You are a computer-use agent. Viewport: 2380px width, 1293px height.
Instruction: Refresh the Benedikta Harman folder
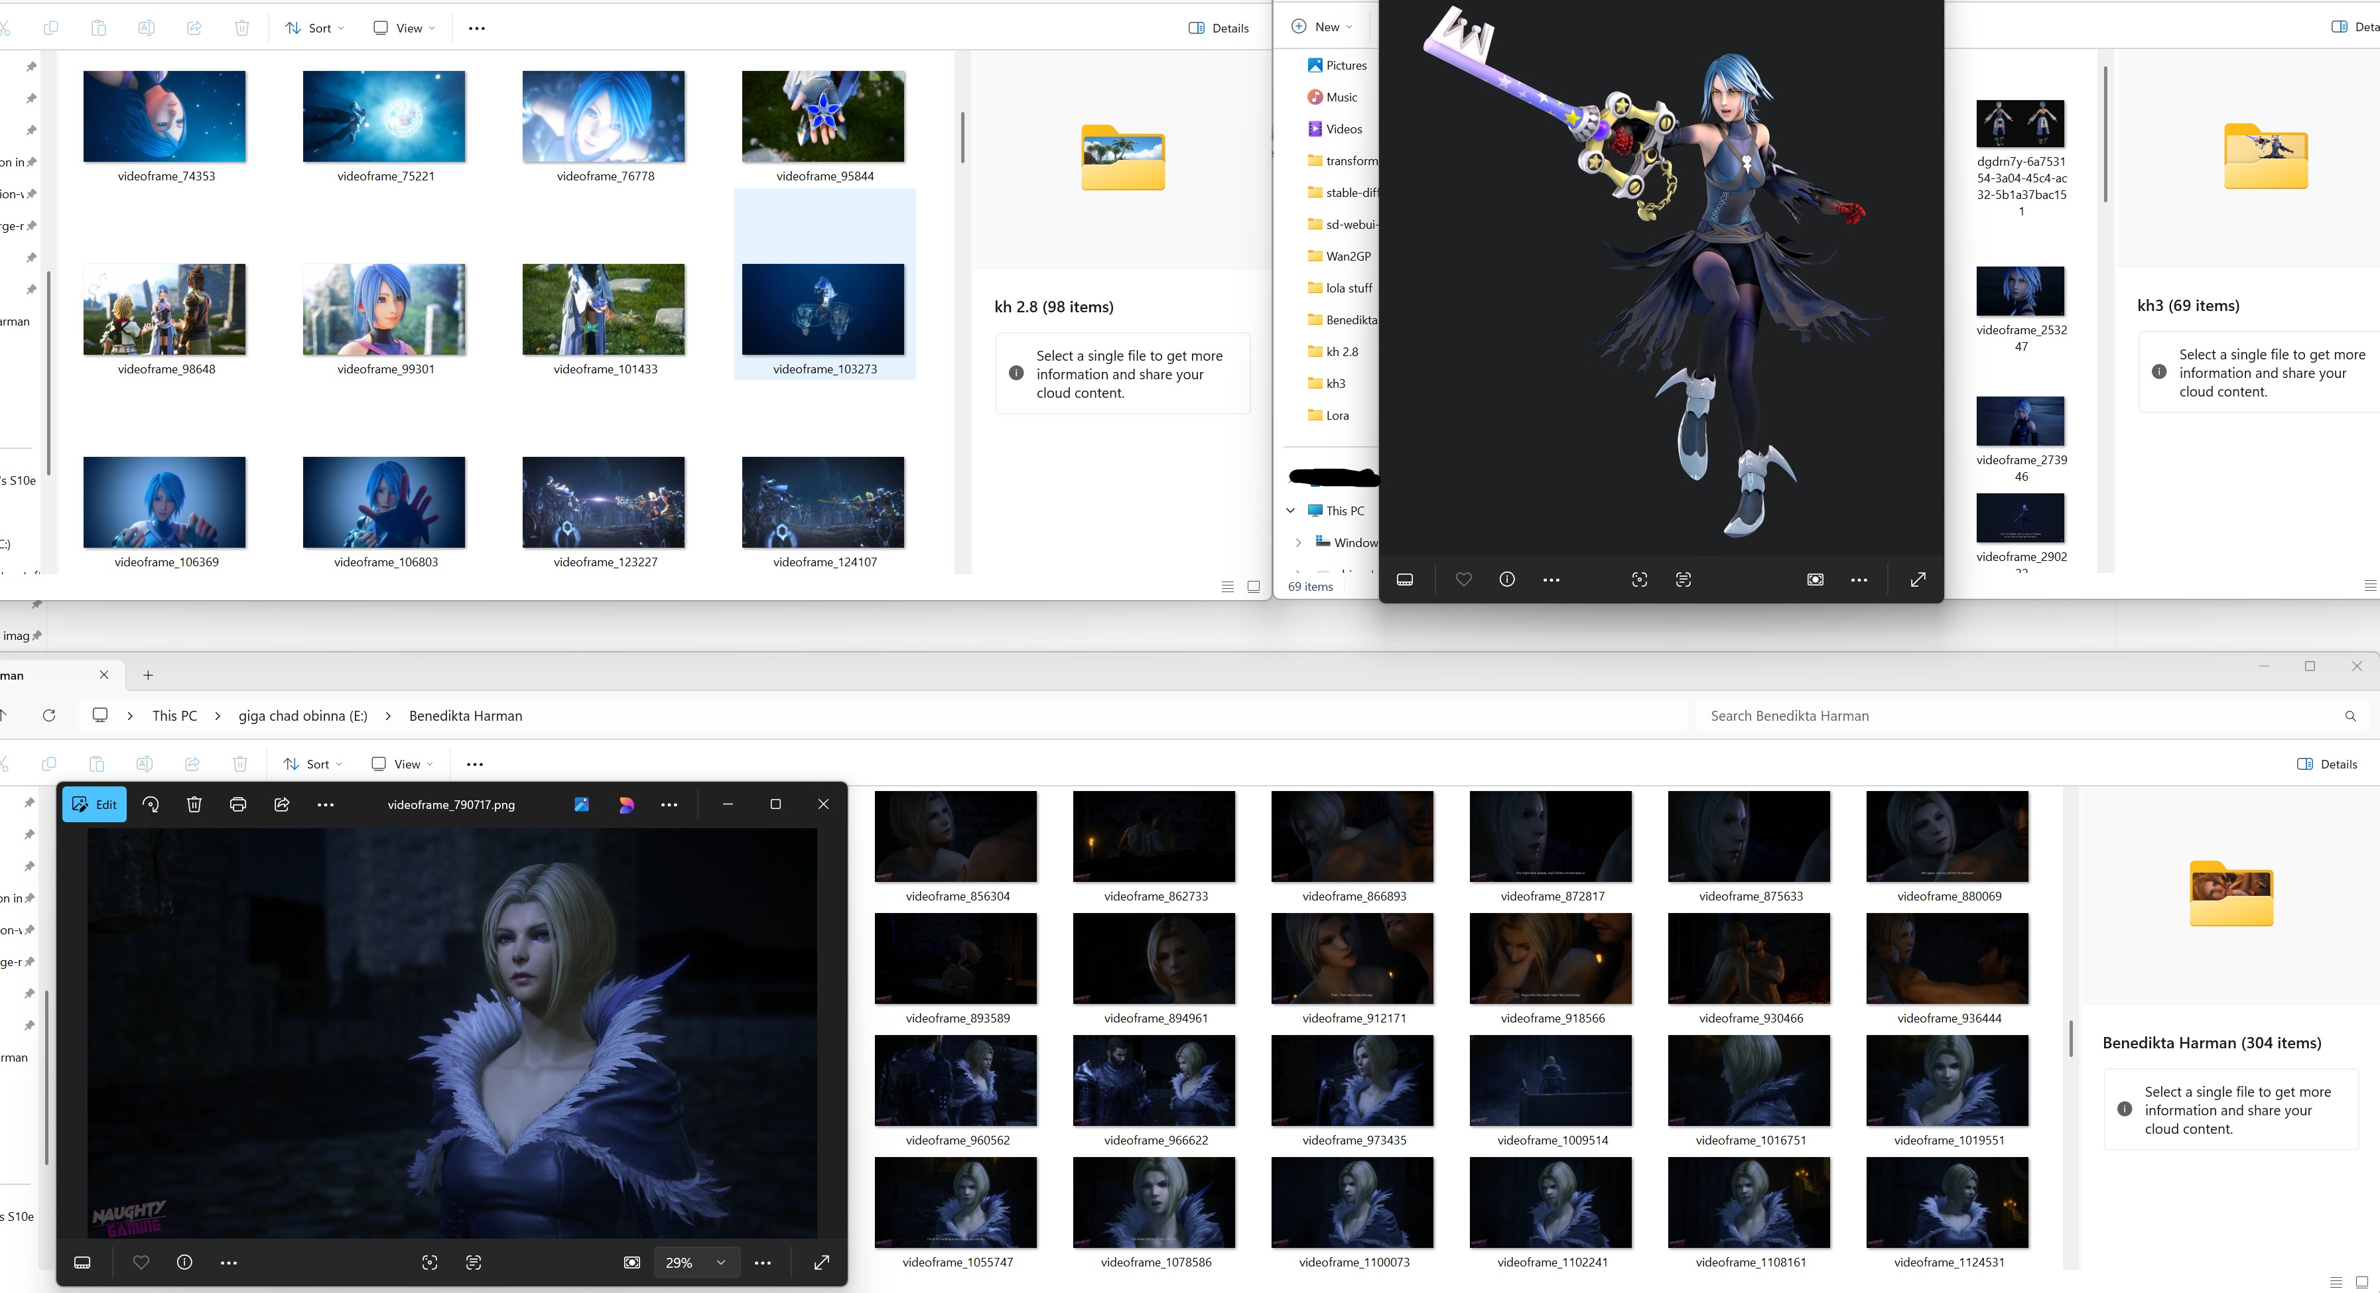pos(49,715)
